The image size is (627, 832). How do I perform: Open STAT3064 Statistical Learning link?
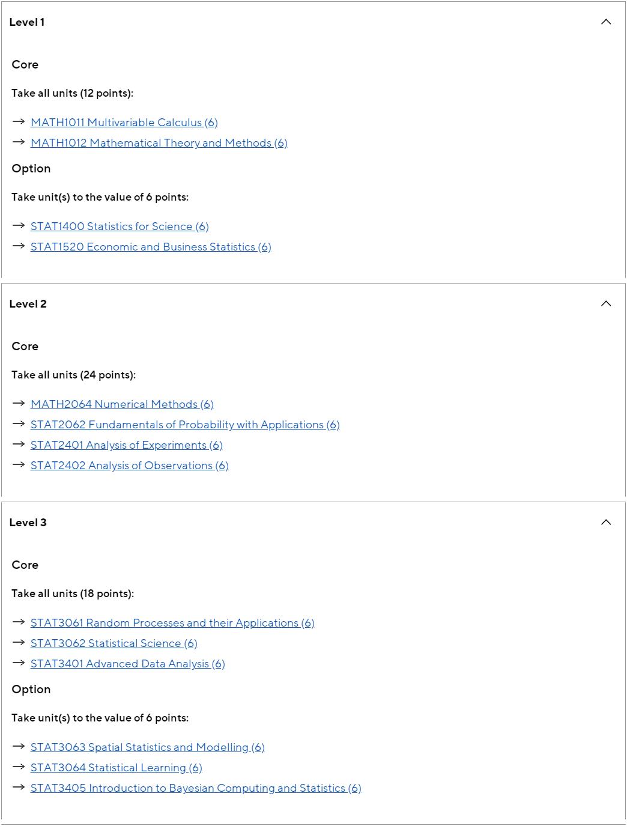[x=117, y=768]
